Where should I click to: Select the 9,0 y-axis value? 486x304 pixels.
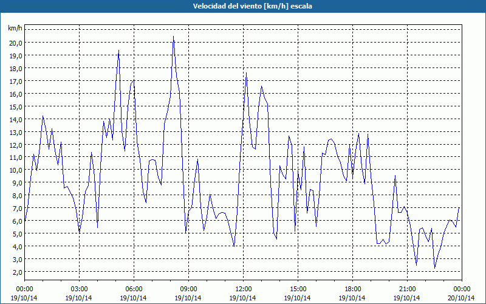(17, 183)
